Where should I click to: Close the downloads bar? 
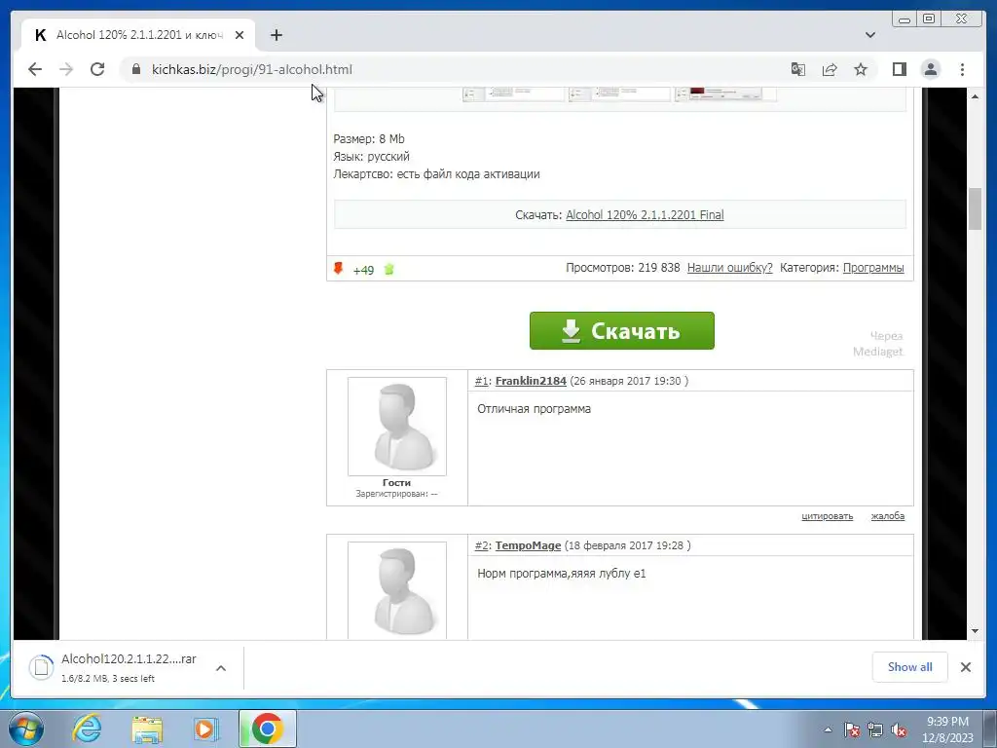(x=965, y=666)
